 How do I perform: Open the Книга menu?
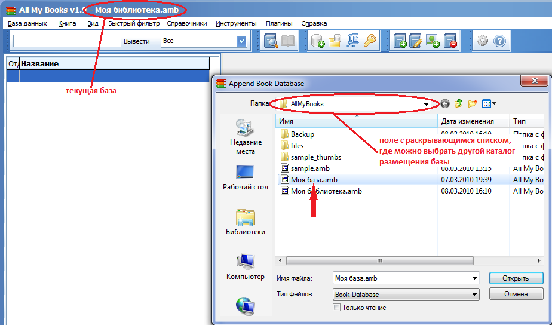[67, 23]
